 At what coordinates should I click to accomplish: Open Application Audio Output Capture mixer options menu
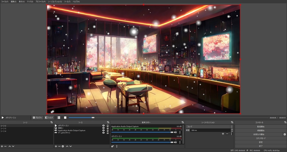coord(180,132)
